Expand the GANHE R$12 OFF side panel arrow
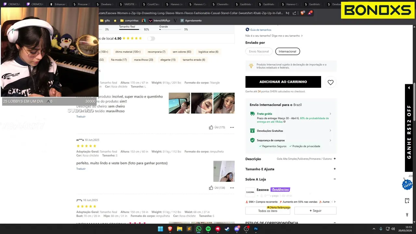Image resolution: width=416 pixels, height=234 pixels. coord(409,88)
